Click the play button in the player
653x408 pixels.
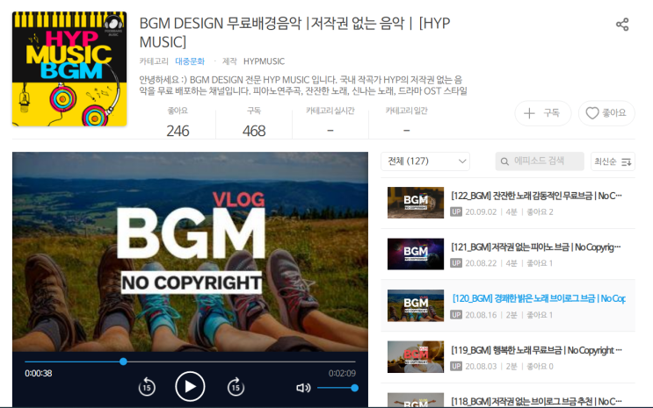click(x=190, y=386)
